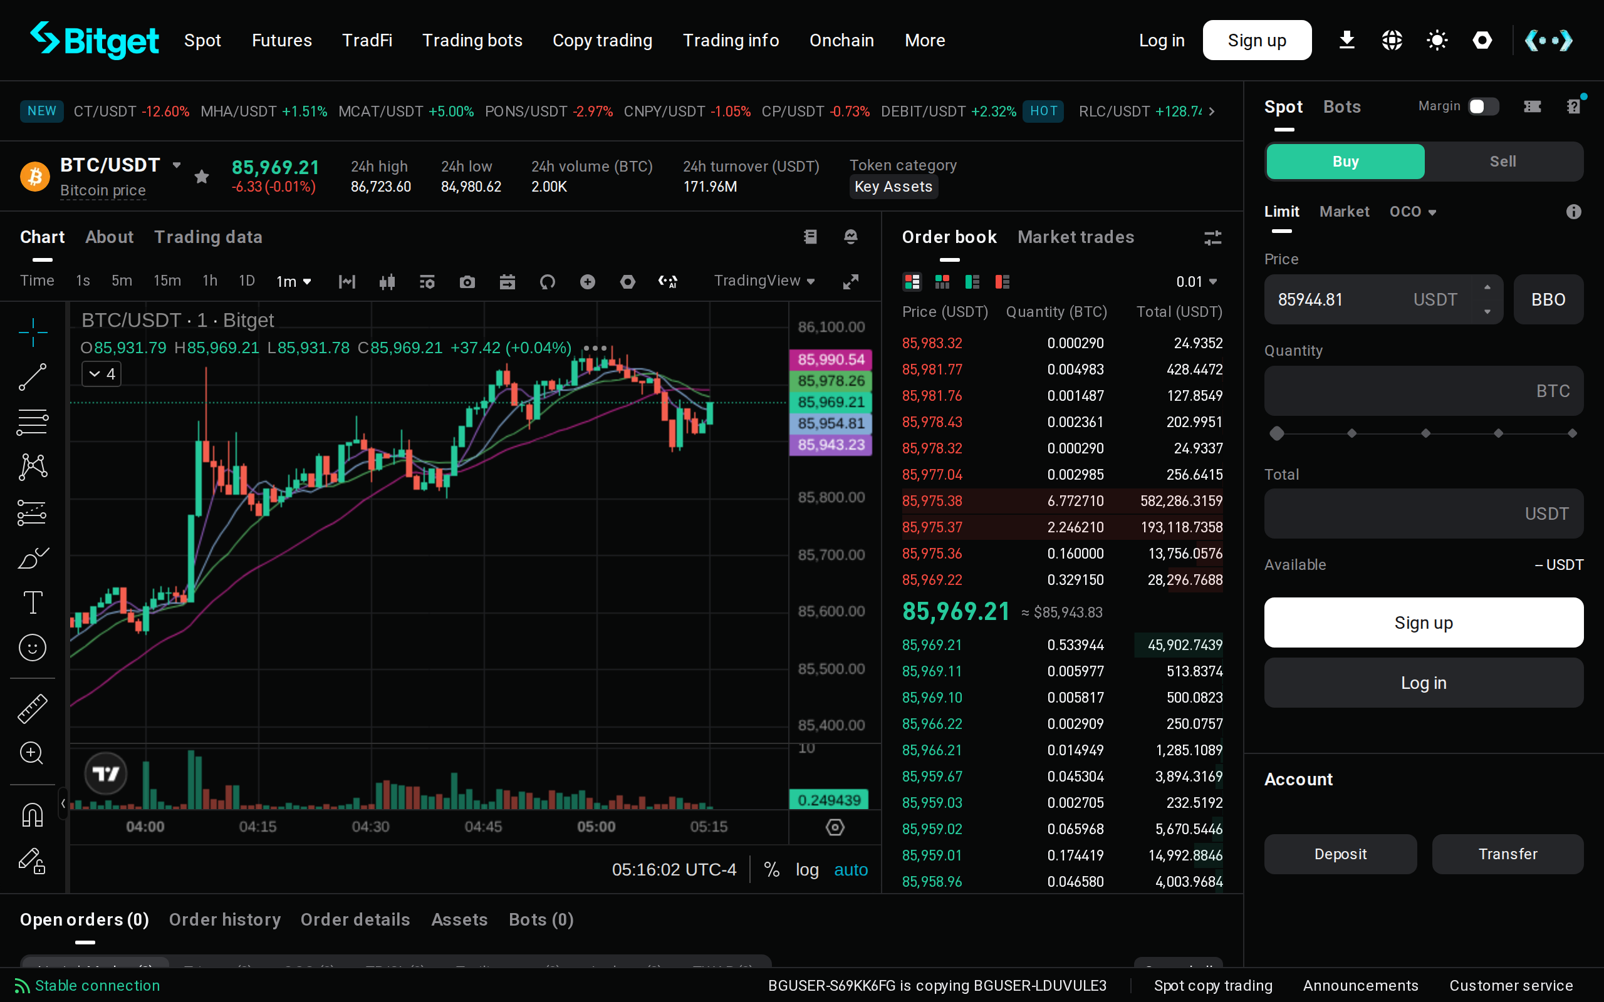1604x1002 pixels.
Task: Open the Bitcoin price link
Action: click(x=103, y=190)
